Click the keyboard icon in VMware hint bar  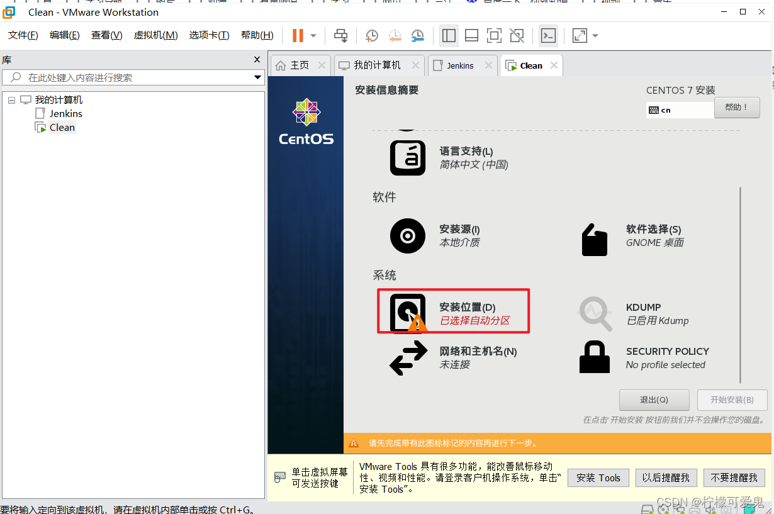pyautogui.click(x=280, y=478)
